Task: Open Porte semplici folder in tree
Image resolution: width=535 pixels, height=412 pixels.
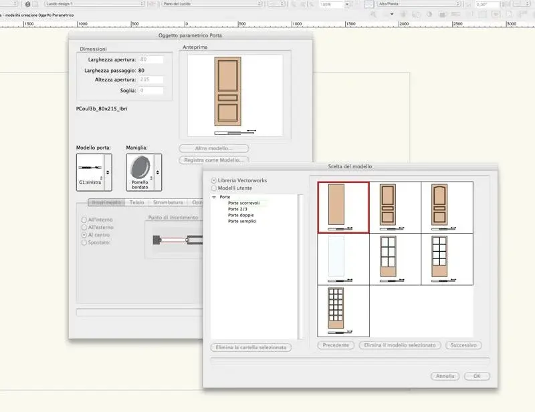Action: tap(242, 221)
